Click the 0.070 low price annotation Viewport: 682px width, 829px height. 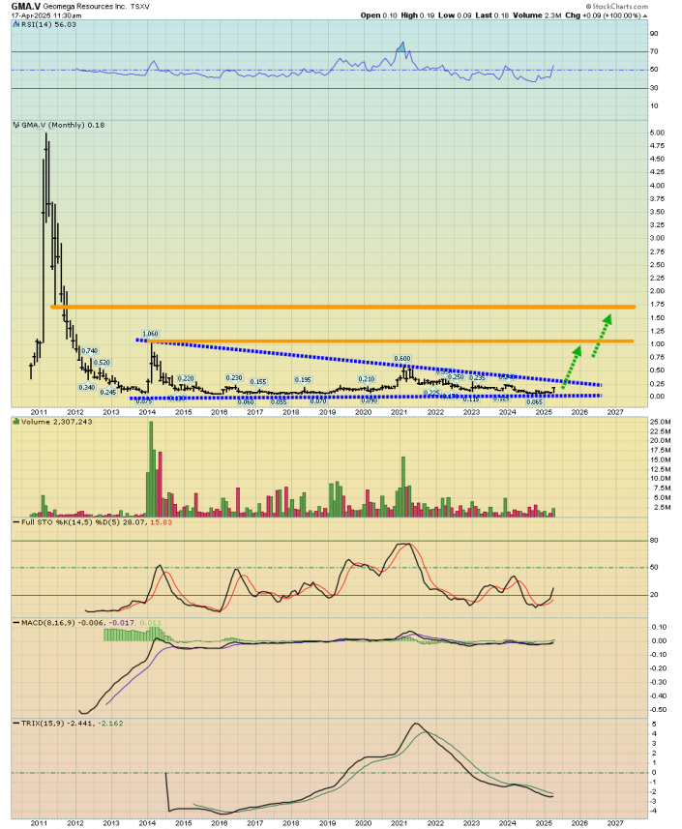point(317,401)
